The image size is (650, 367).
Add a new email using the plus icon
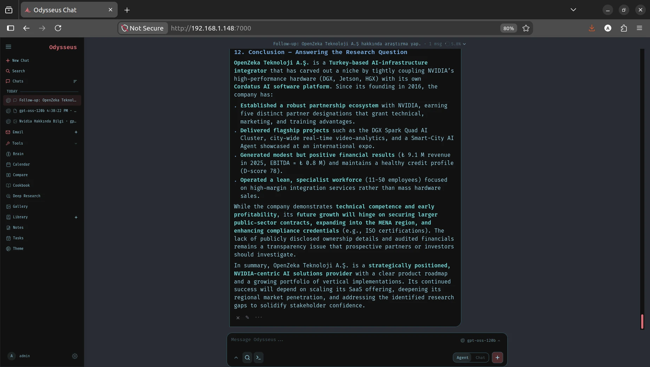click(x=76, y=132)
